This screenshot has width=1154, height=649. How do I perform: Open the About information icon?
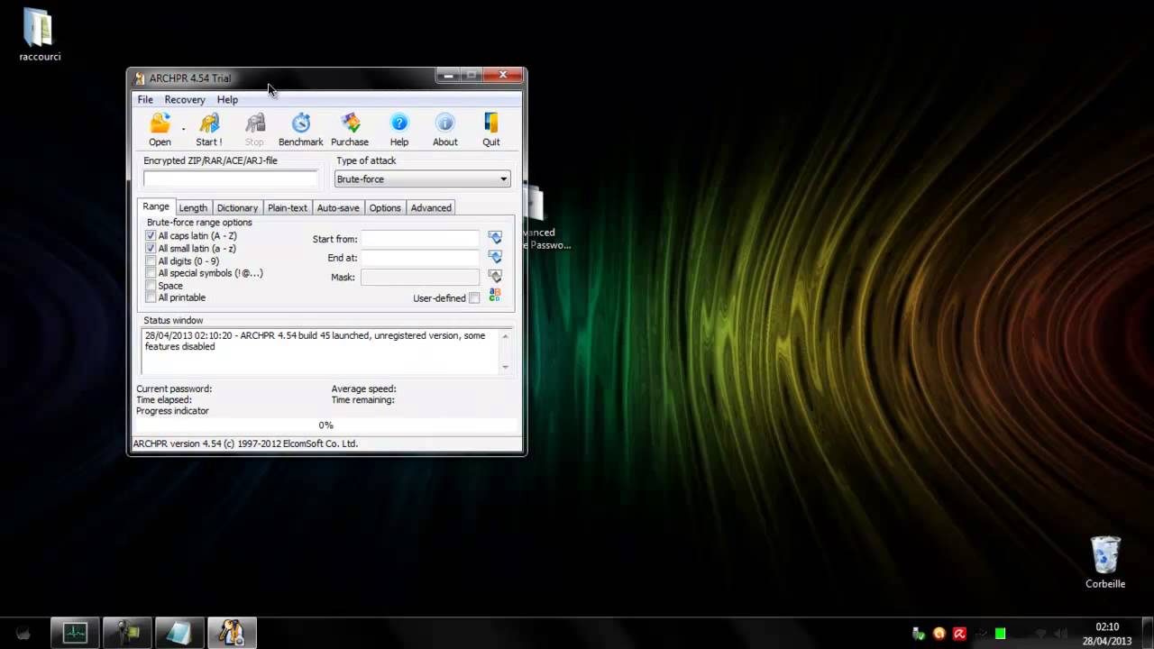pyautogui.click(x=444, y=124)
